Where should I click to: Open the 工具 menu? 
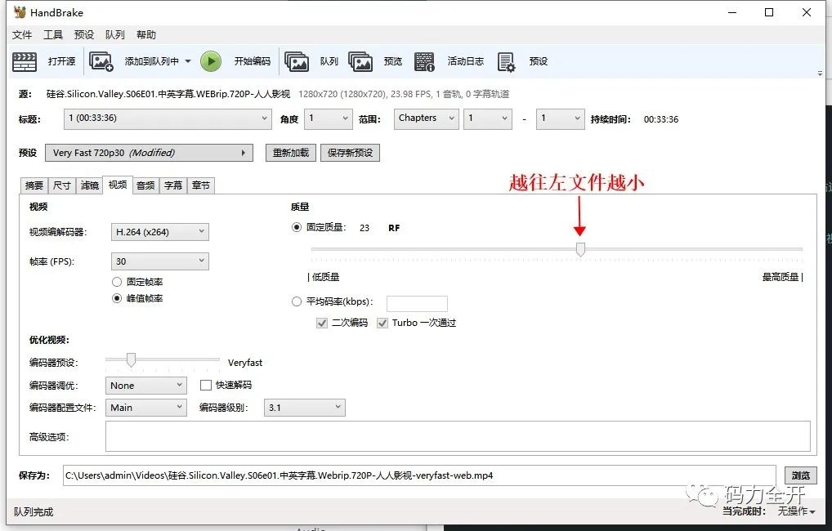pyautogui.click(x=53, y=35)
